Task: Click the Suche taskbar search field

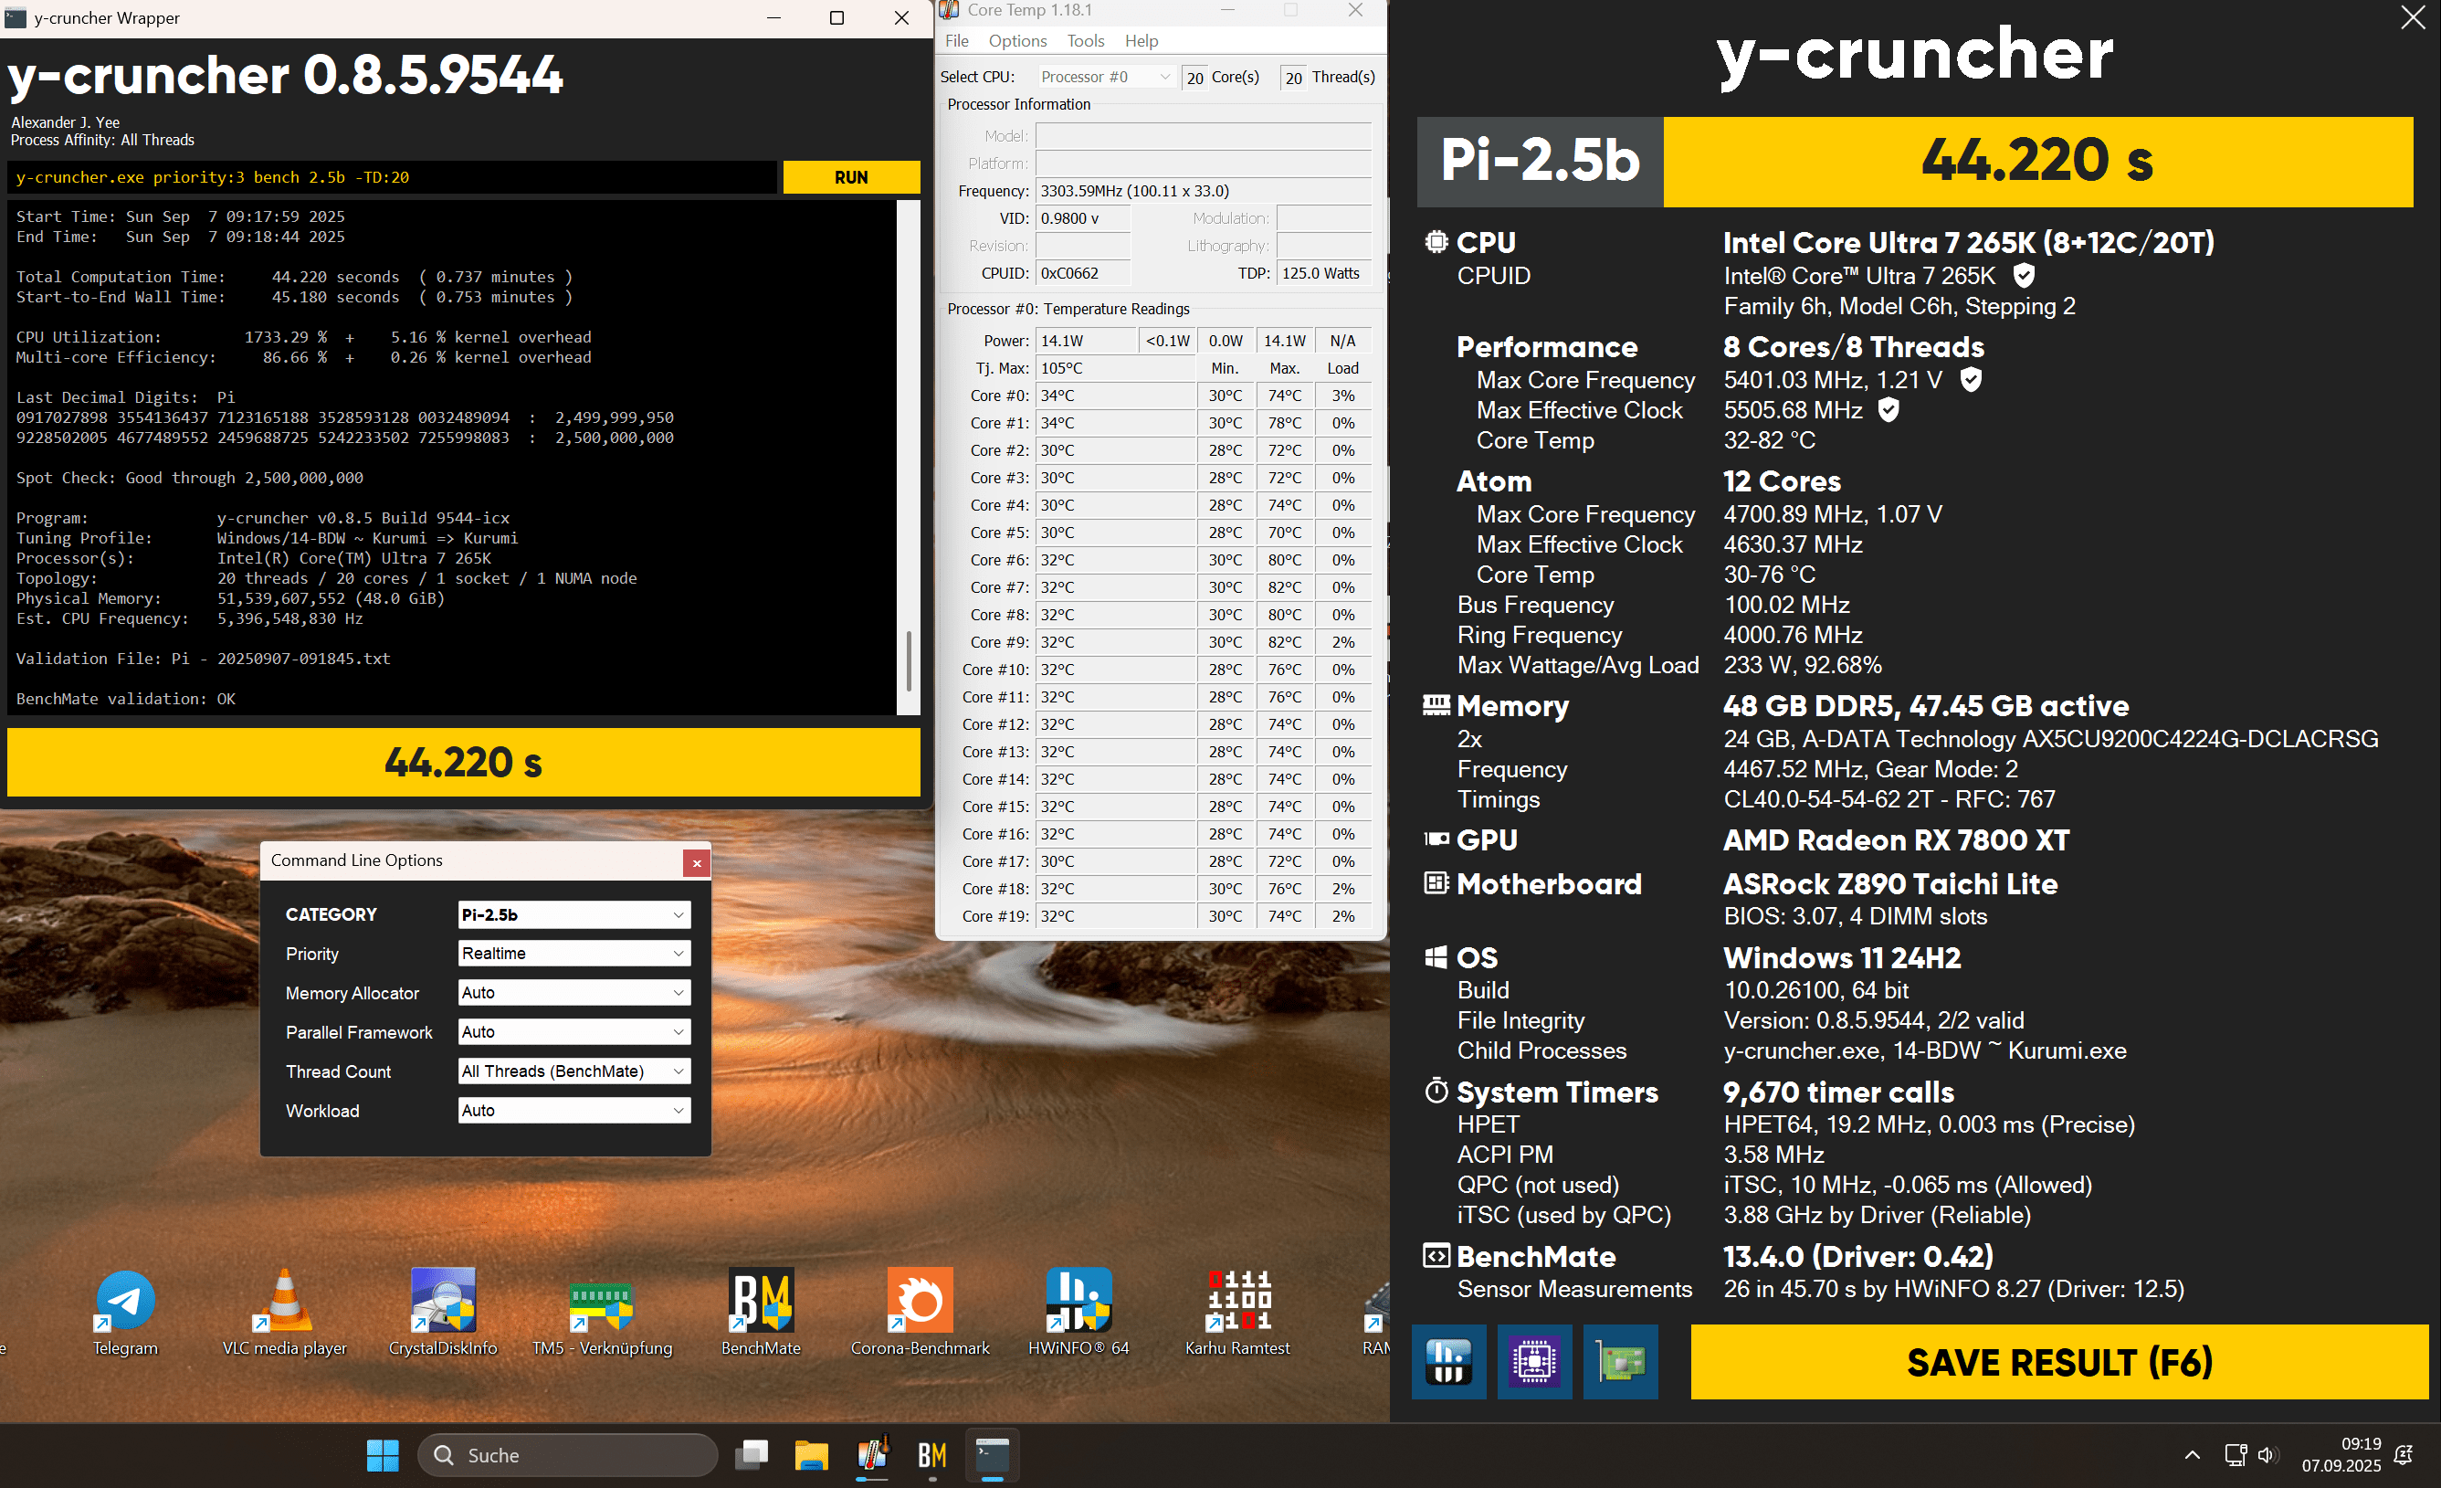Action: click(568, 1454)
